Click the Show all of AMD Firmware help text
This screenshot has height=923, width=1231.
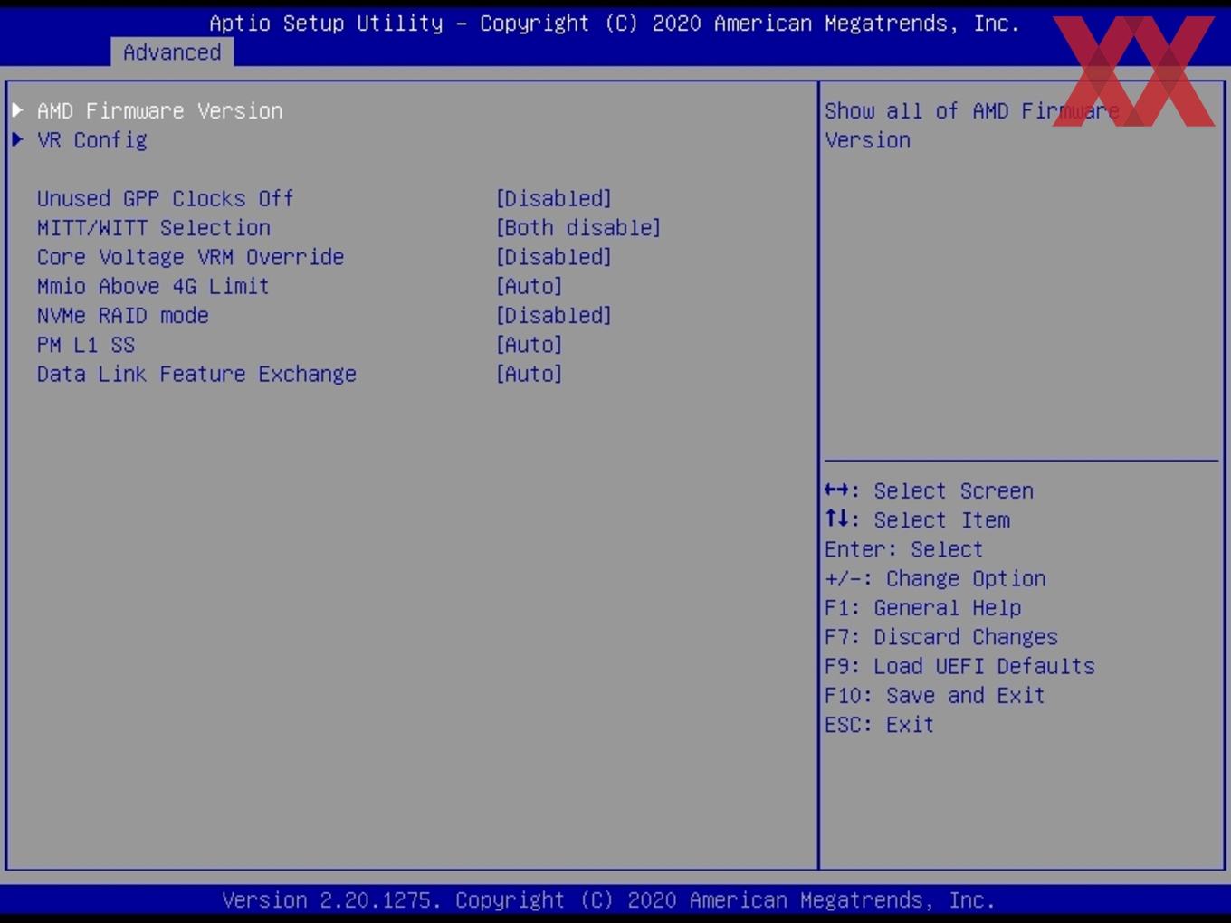click(x=971, y=125)
